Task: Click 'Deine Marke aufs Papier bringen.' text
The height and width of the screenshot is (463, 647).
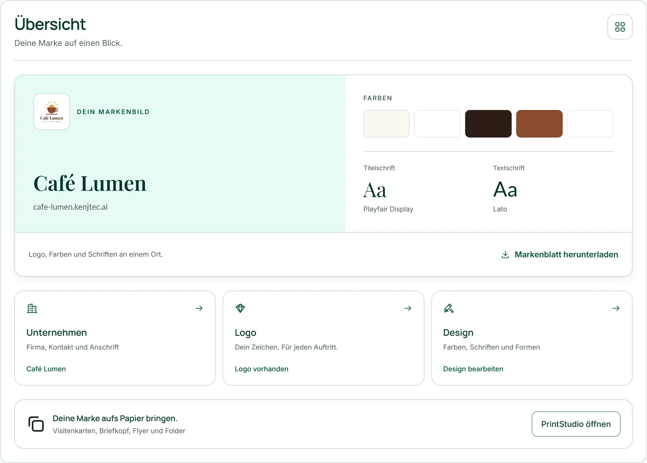Action: [115, 419]
